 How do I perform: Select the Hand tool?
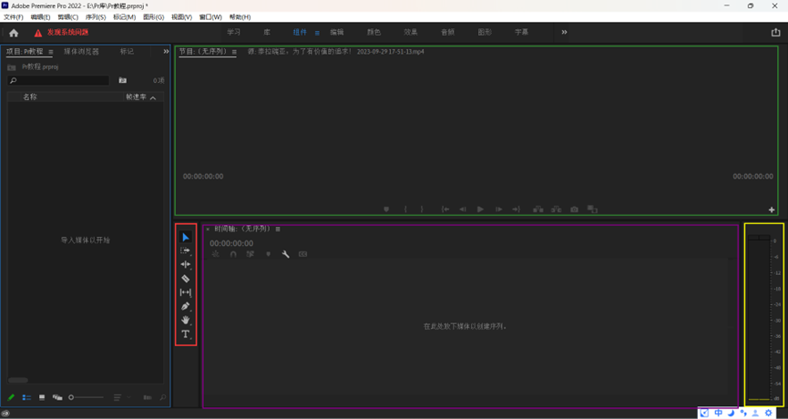(186, 320)
